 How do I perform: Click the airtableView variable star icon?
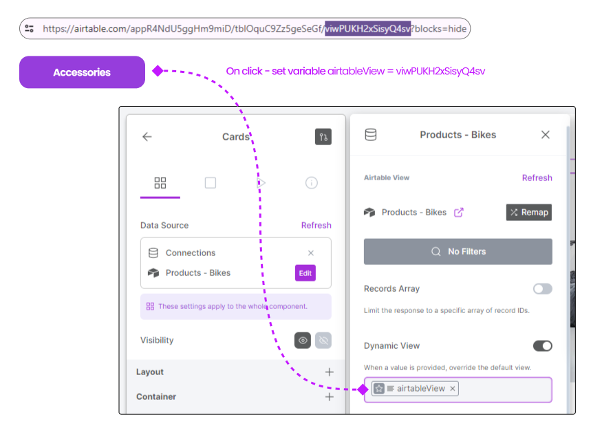[379, 389]
